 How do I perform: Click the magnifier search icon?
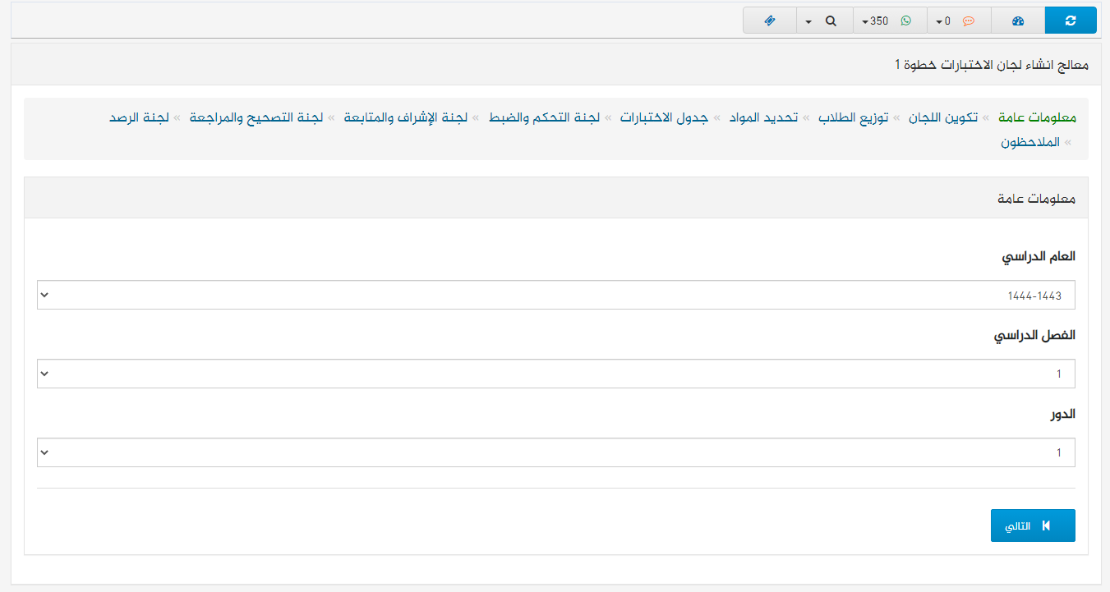click(831, 21)
